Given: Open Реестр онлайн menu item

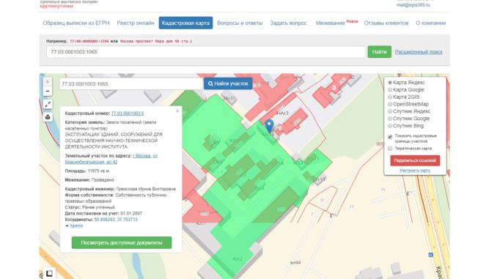Looking at the screenshot, I should pos(136,23).
